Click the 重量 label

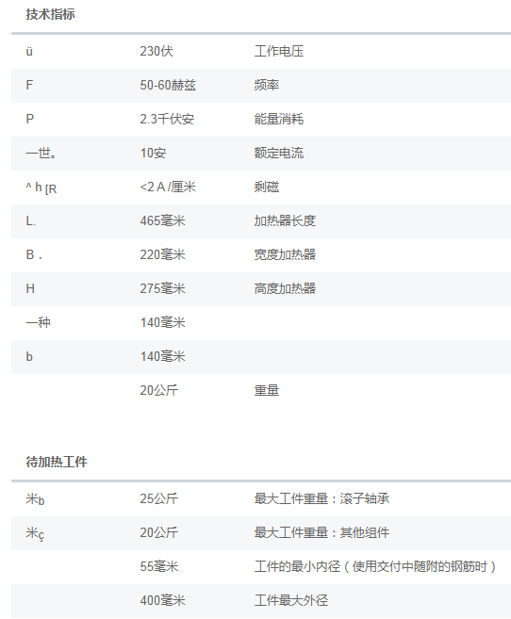(267, 391)
